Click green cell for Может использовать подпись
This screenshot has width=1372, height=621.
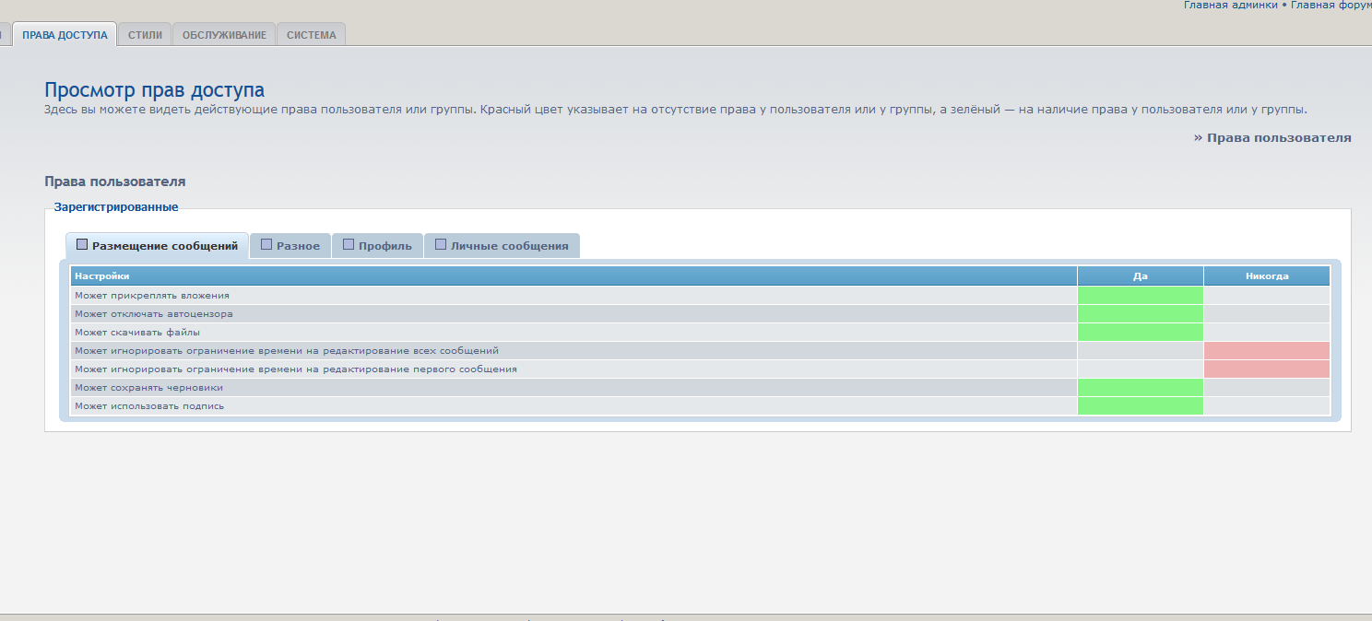[x=1140, y=406]
